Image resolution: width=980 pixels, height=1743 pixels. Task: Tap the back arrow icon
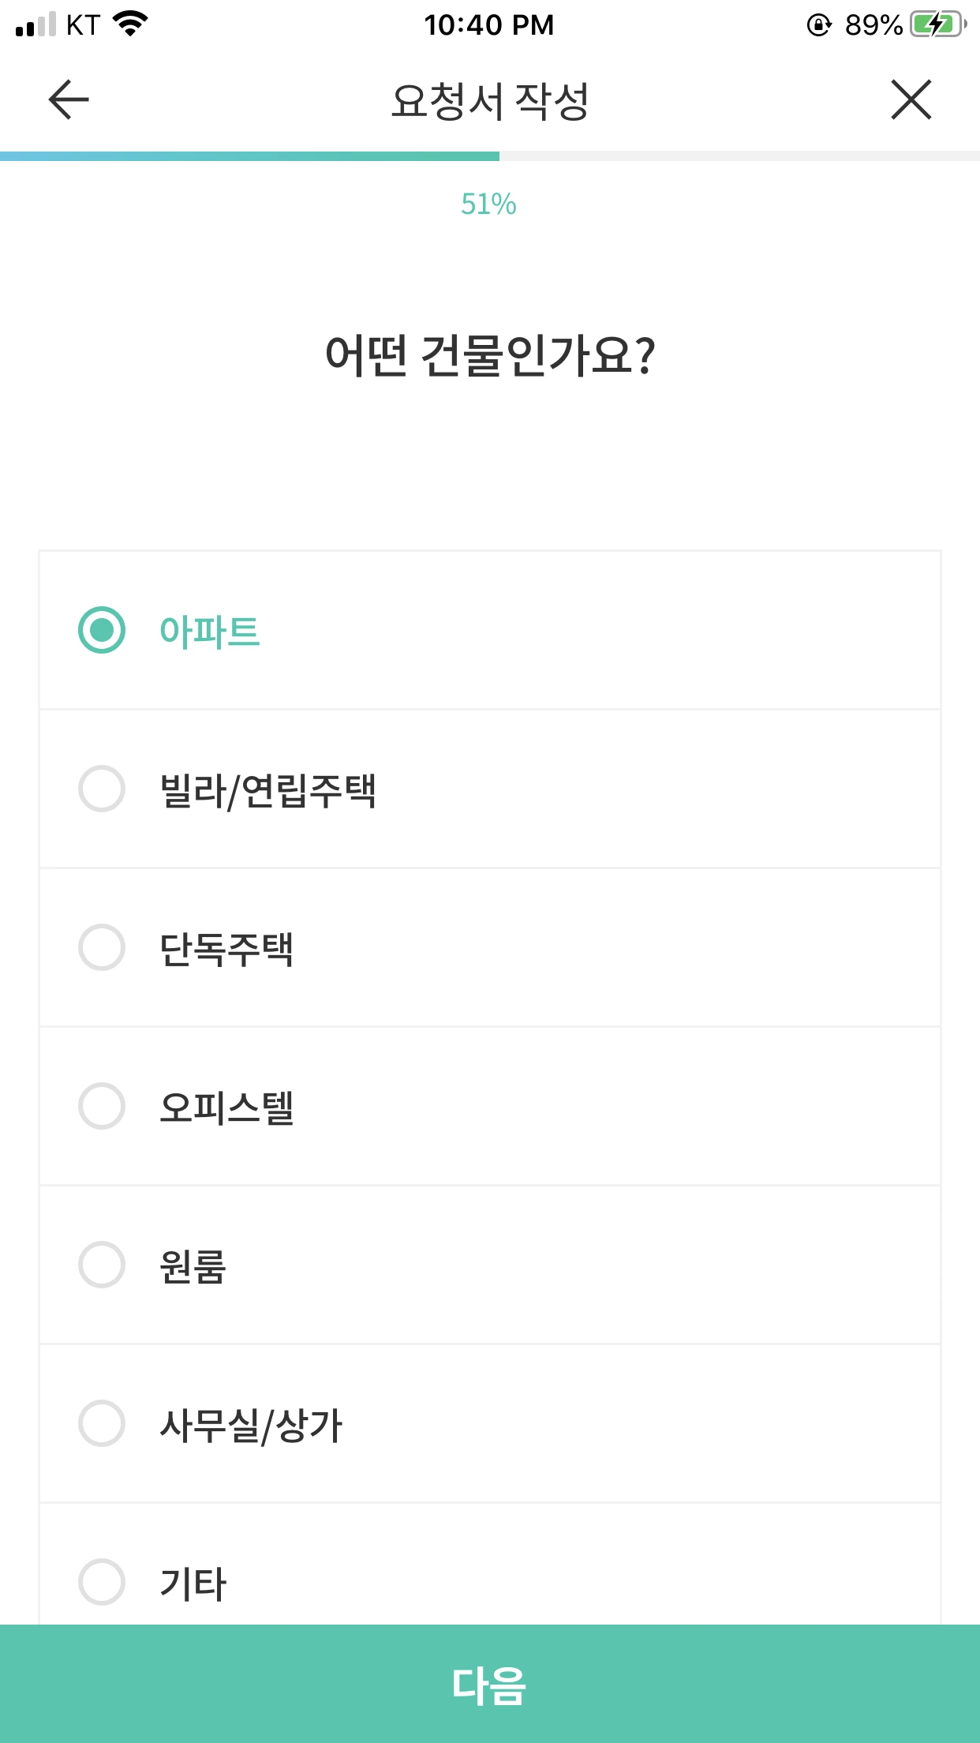click(69, 100)
